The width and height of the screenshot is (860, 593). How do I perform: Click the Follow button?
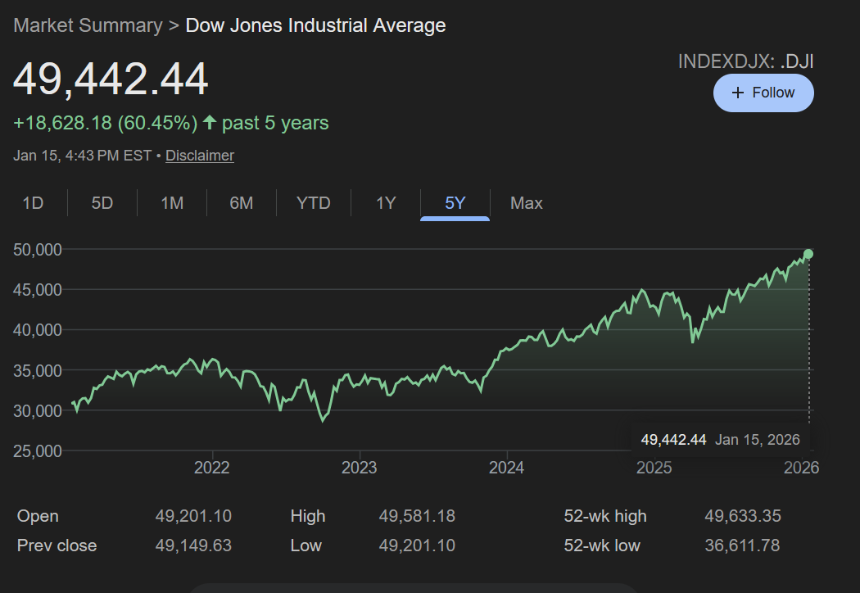(763, 93)
